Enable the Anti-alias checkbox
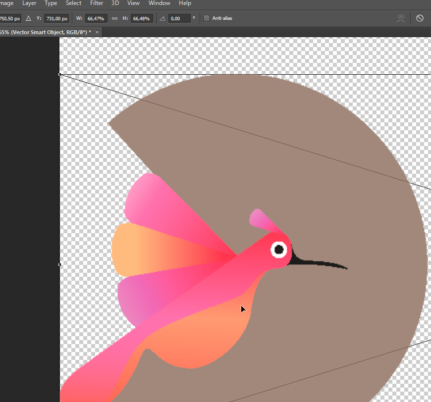Screen dimensions: 431x402 point(207,18)
